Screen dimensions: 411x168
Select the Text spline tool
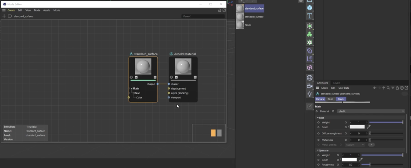point(310,16)
